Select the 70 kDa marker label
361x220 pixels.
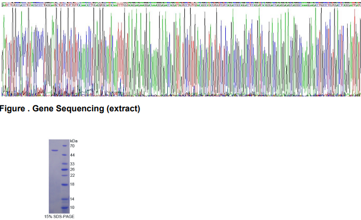click(x=72, y=145)
